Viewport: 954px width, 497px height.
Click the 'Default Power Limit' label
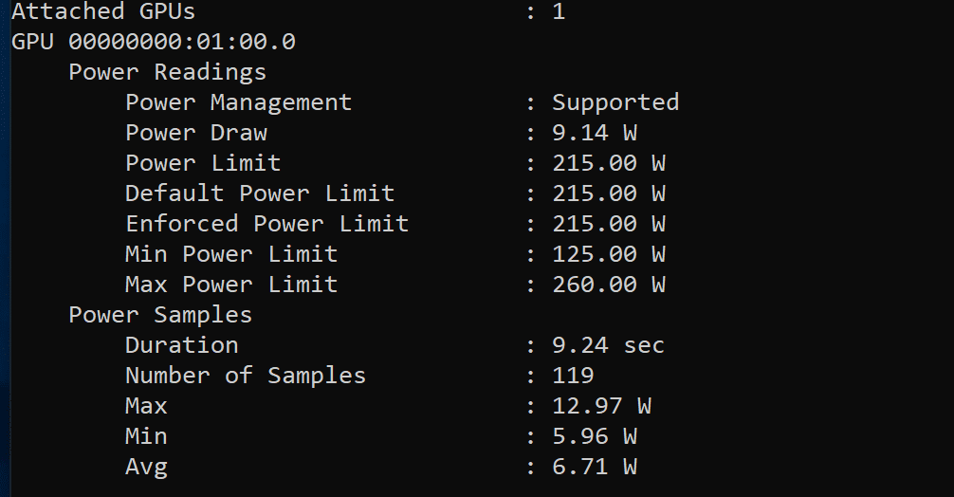(x=260, y=194)
